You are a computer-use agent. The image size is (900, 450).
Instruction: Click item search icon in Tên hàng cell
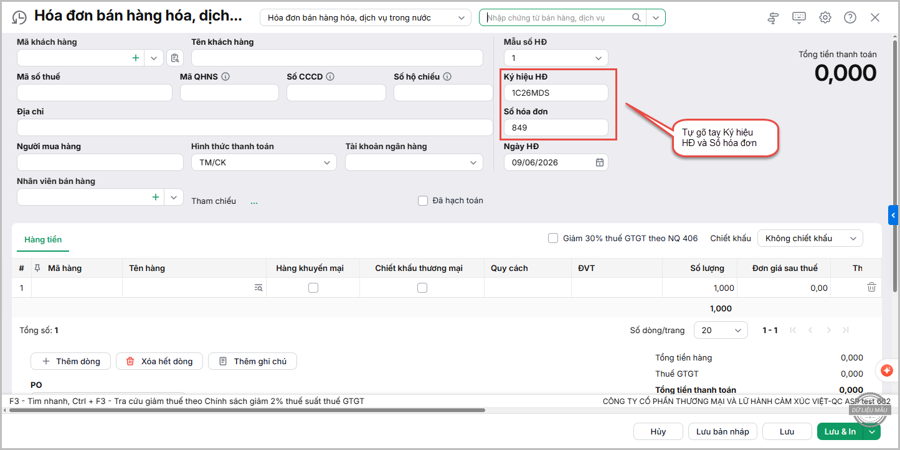point(258,288)
